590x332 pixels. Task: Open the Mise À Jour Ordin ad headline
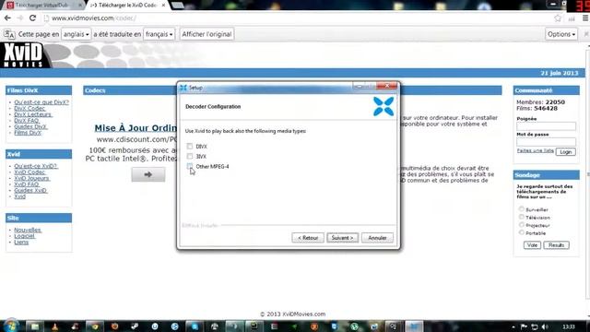click(x=136, y=128)
